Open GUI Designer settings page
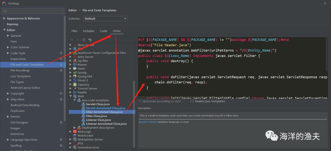The height and width of the screenshot is (151, 331). (x=19, y=122)
